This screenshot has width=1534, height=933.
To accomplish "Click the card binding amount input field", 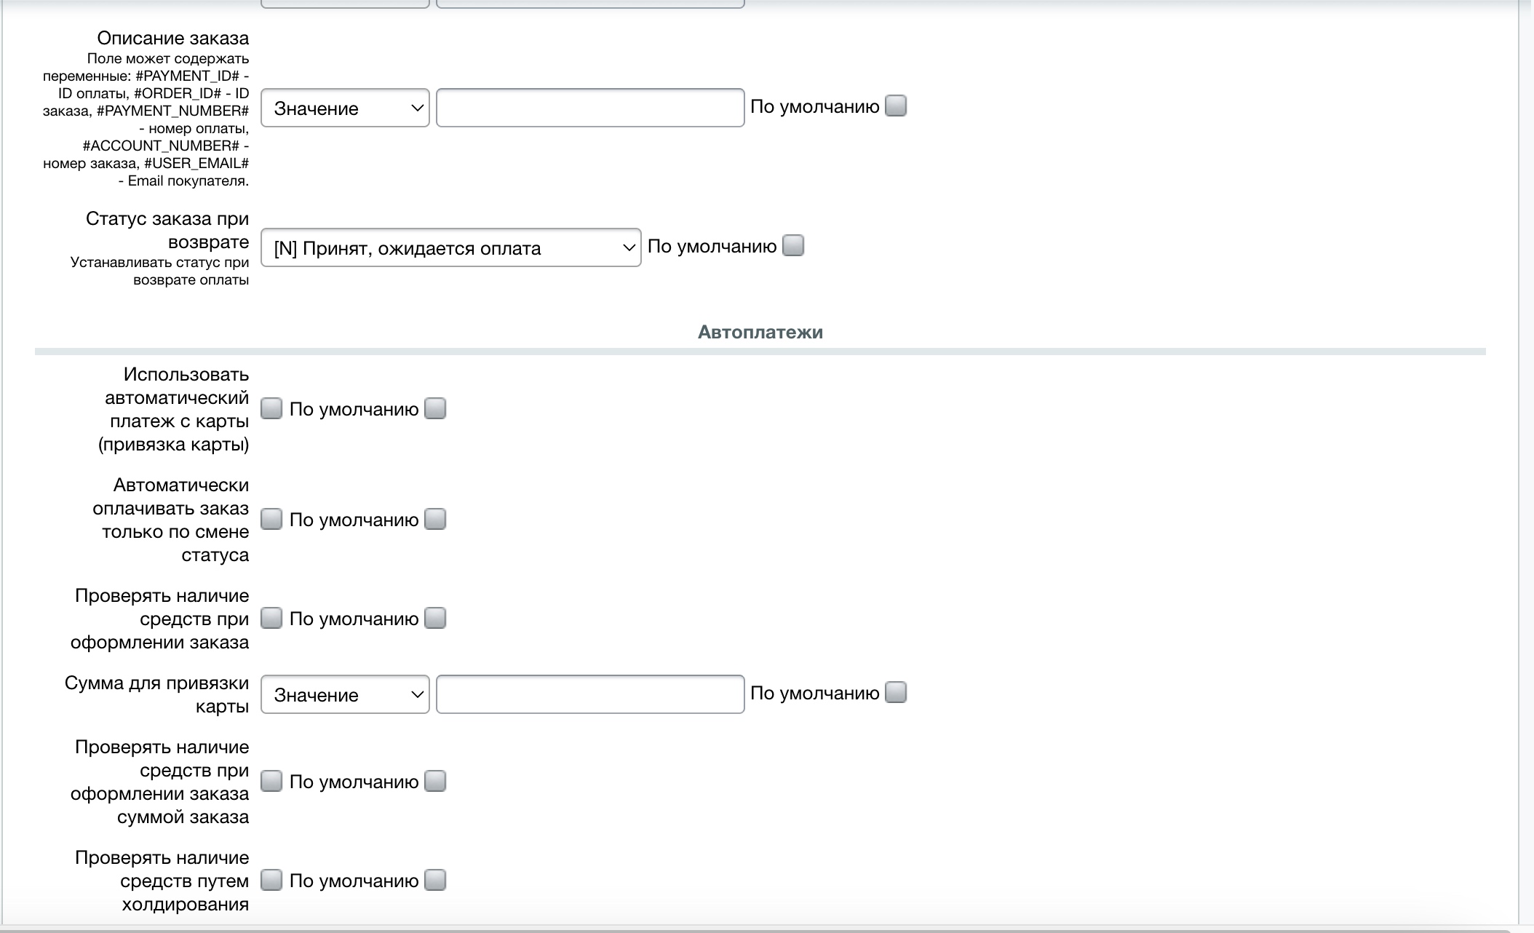I will point(590,695).
